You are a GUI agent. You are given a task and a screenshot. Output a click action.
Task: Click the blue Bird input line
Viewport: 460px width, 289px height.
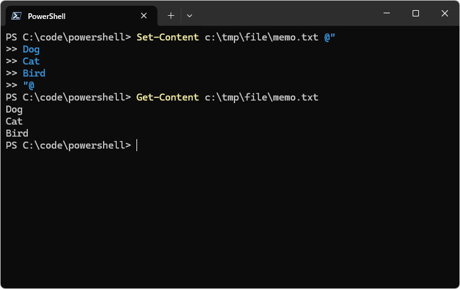34,73
